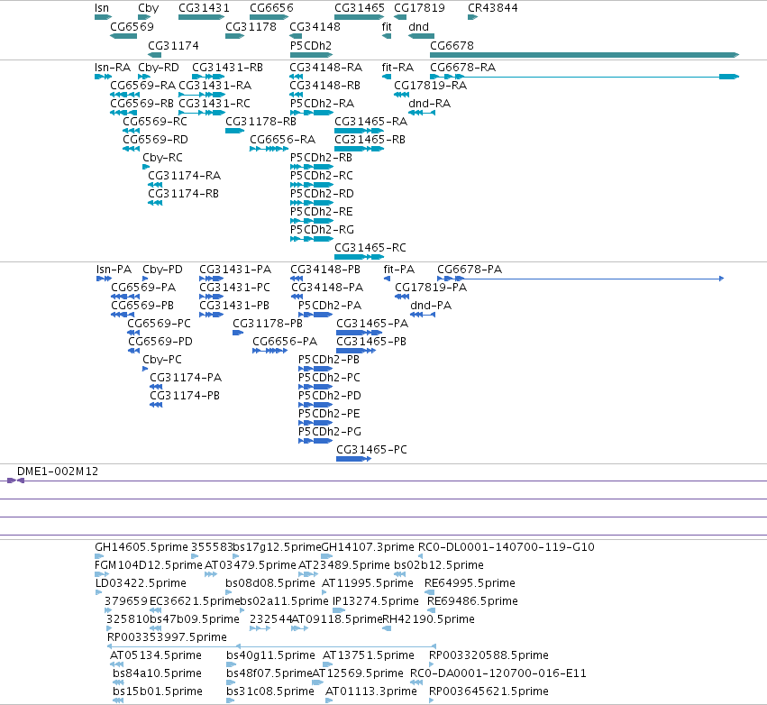Click the CG31465 gene label
This screenshot has height=705, width=767.
coord(360,8)
